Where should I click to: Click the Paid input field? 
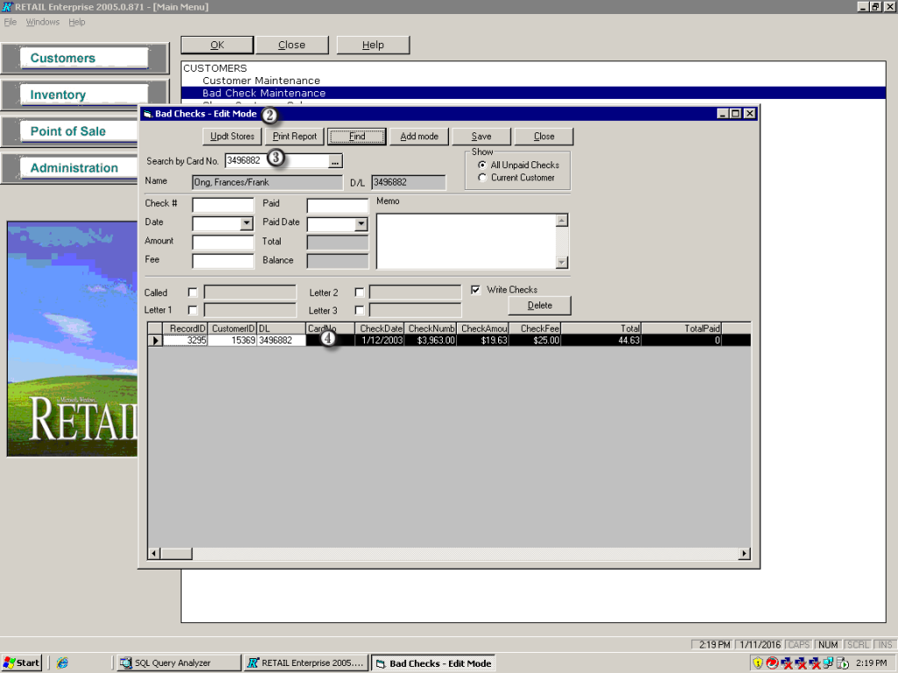tap(338, 205)
